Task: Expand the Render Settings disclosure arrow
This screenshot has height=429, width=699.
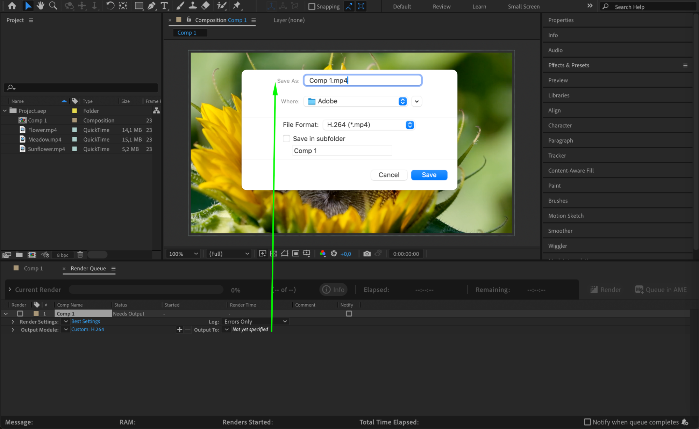Action: click(13, 321)
